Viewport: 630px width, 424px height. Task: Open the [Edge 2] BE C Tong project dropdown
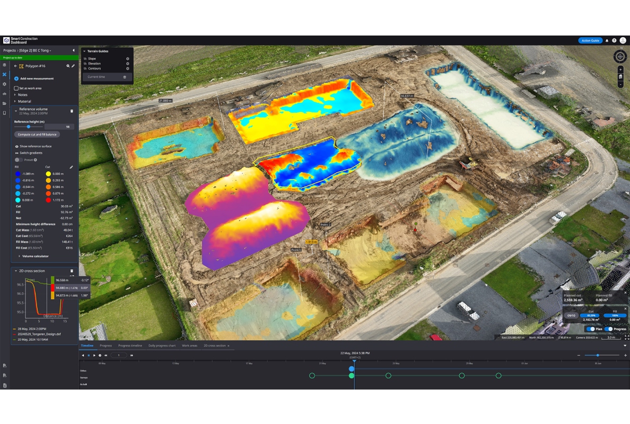click(34, 50)
